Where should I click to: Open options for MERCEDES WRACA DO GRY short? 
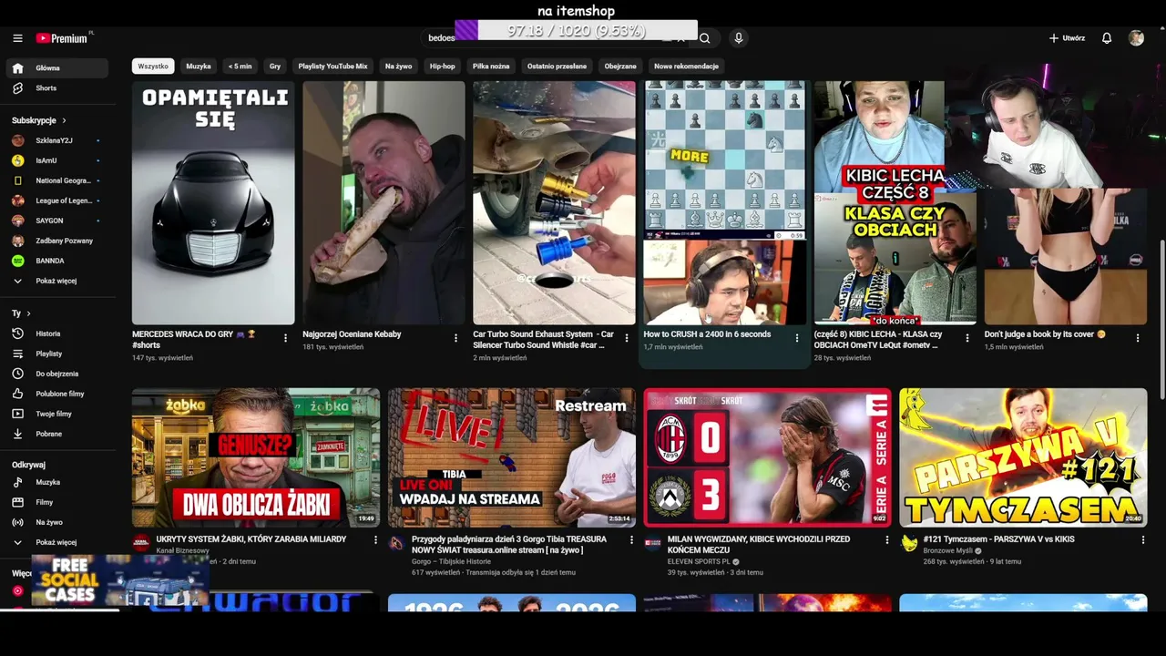285,338
